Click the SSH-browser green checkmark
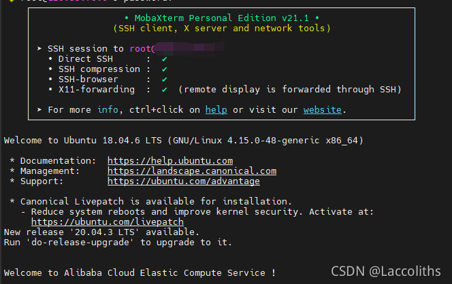Viewport: 452px width, 284px height. (x=164, y=79)
